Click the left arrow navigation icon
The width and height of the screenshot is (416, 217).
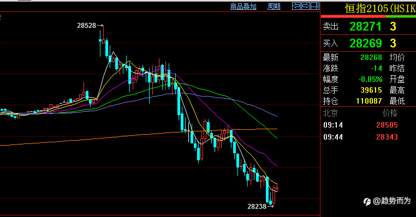296,6
